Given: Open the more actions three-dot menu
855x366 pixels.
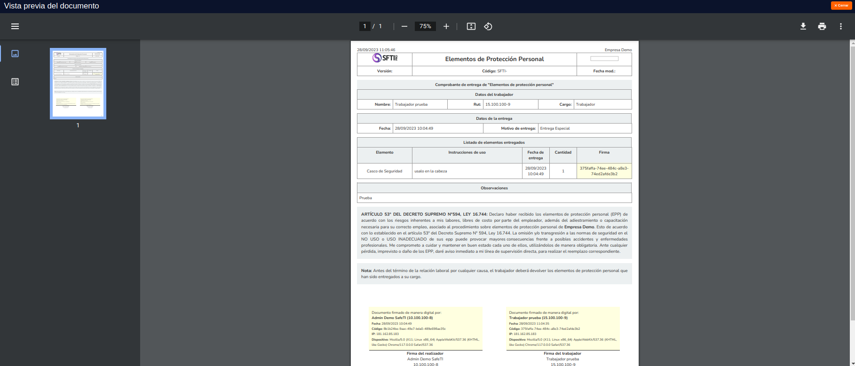Looking at the screenshot, I should tap(841, 26).
